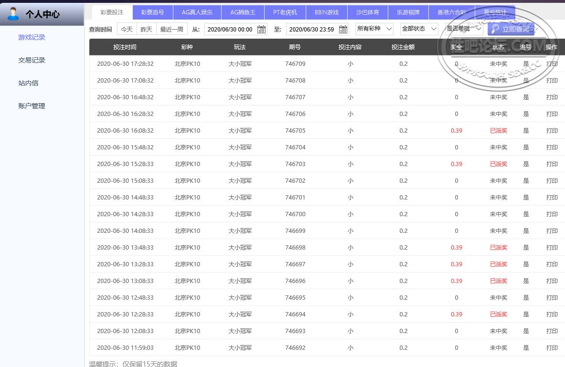This screenshot has height=367, width=565.
Task: Open the 沙巴体育 tab
Action: click(368, 12)
